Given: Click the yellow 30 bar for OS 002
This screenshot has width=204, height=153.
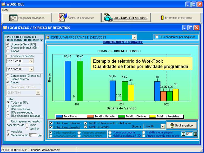Looking at the screenshot, I should (176, 95).
